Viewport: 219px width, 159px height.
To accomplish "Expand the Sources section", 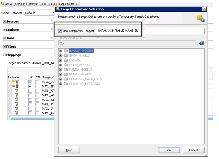I will pyautogui.click(x=4, y=22).
